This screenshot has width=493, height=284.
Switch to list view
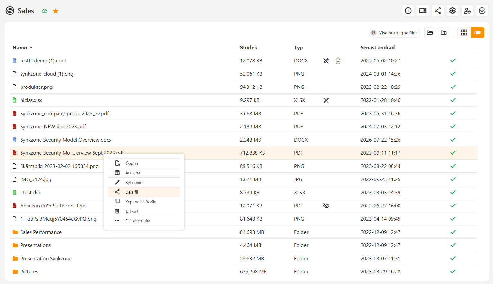point(478,32)
